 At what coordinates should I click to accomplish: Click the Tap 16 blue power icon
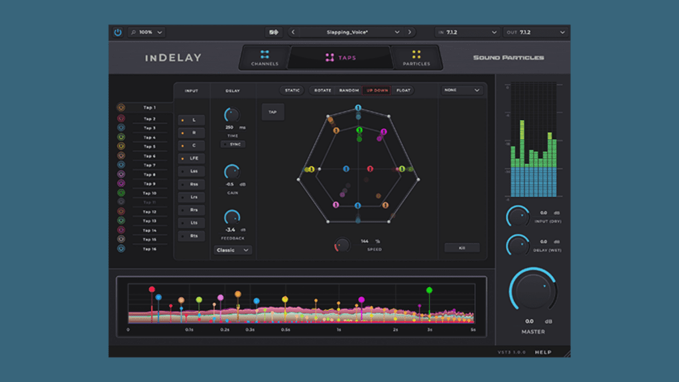(x=121, y=249)
